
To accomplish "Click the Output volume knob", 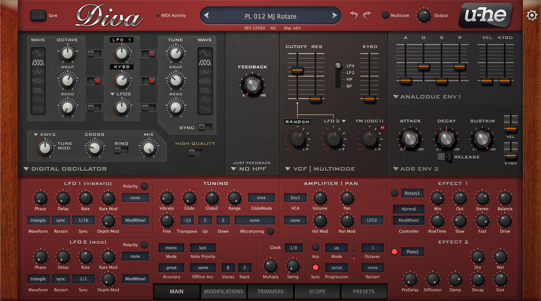I will (424, 15).
